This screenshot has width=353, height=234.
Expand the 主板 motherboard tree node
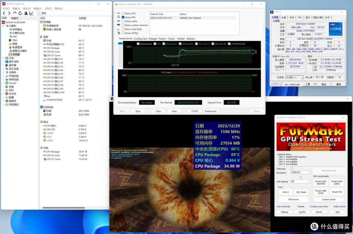(x=3, y=58)
